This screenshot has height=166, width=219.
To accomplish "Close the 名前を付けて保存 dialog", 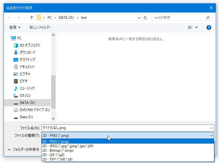I will tap(211, 8).
